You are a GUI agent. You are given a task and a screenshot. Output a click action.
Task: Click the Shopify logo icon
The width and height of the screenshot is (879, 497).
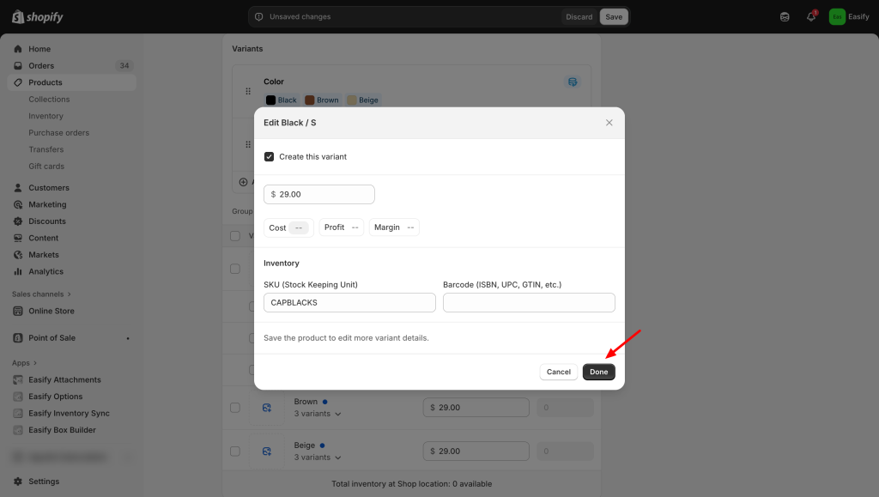tap(17, 17)
